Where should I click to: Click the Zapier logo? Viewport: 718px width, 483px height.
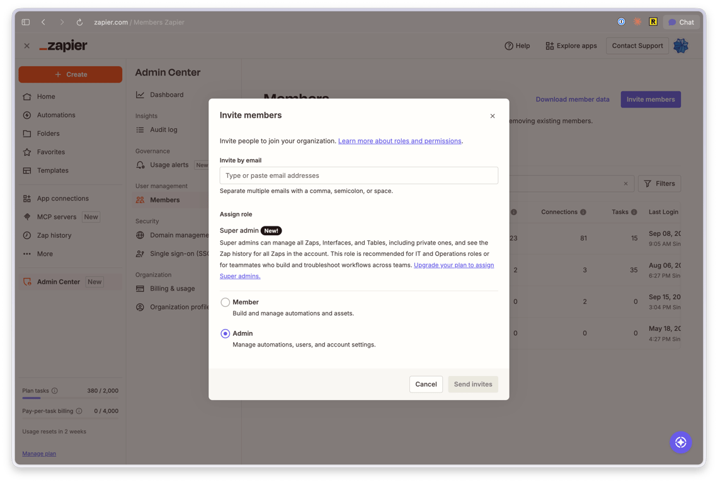[x=63, y=46]
